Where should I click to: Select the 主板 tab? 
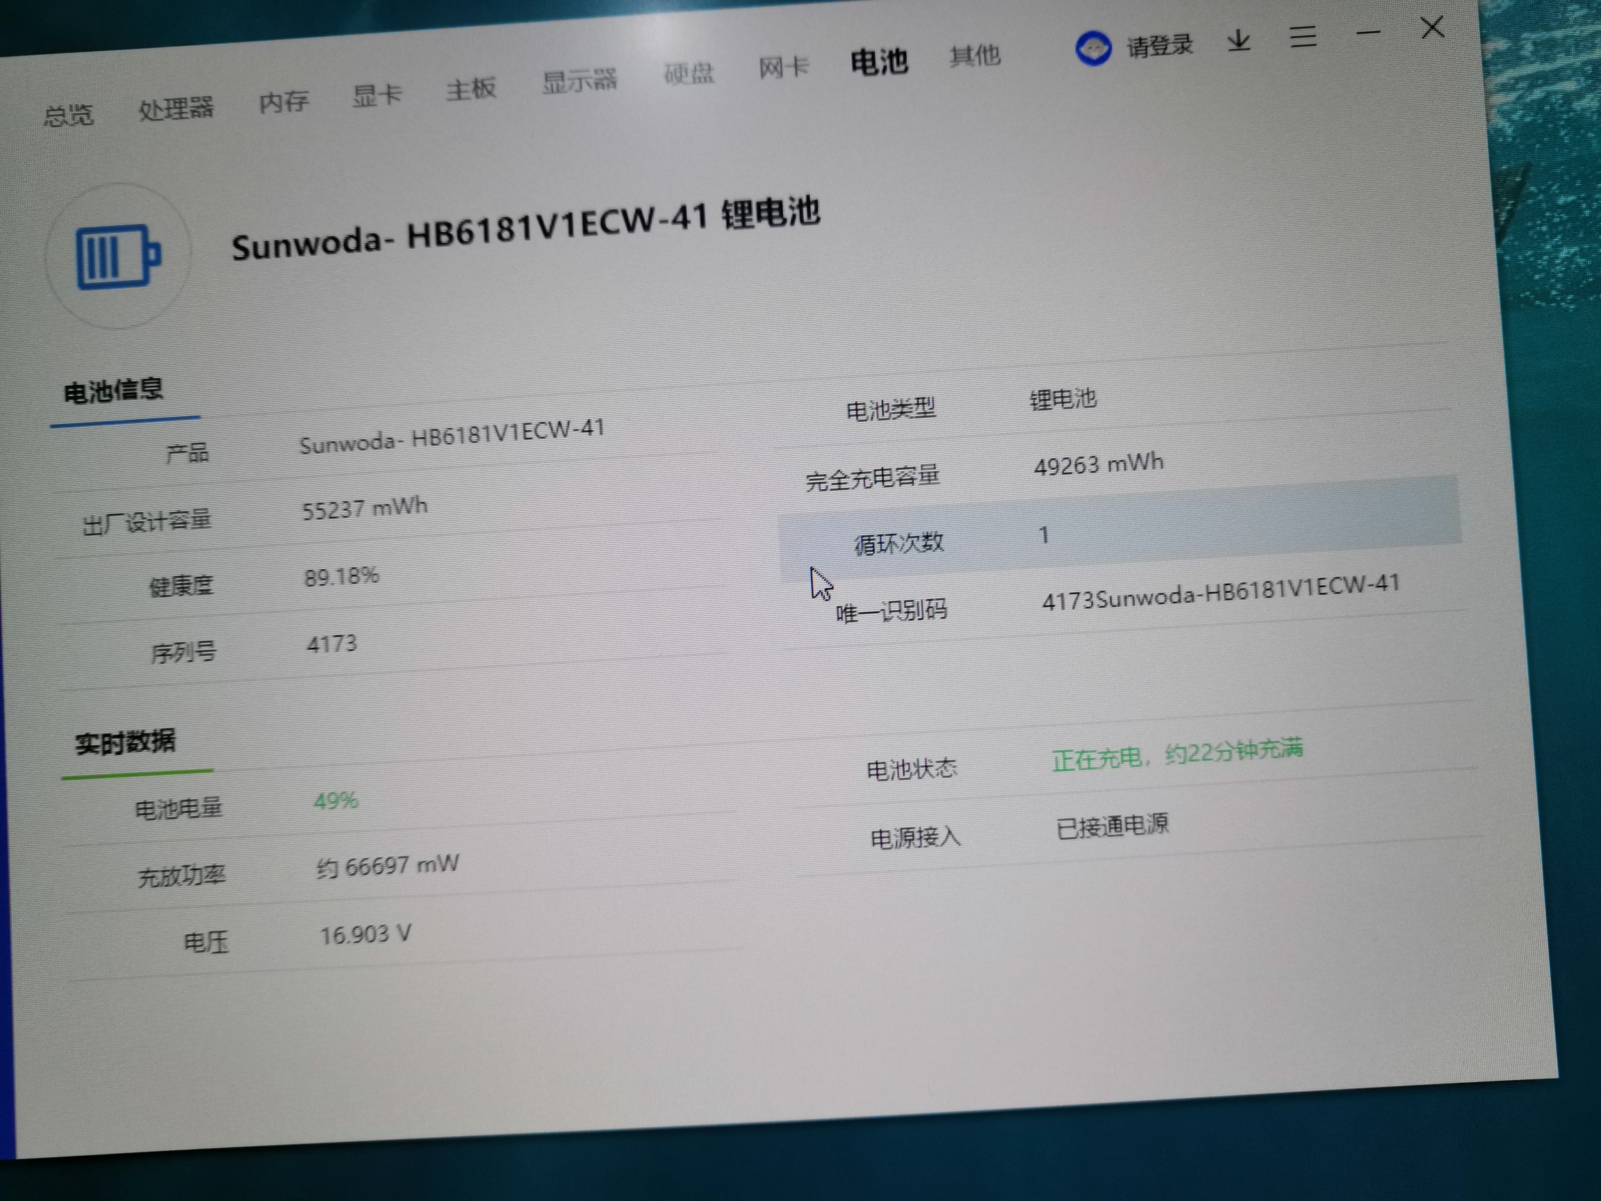(x=471, y=90)
